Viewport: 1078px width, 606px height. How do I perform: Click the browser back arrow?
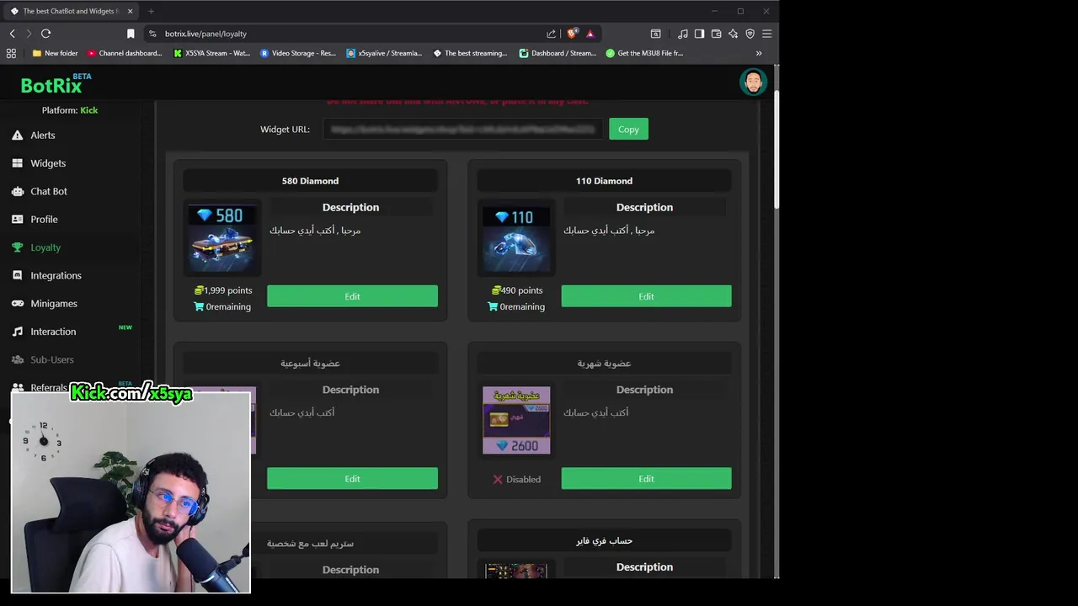(12, 34)
